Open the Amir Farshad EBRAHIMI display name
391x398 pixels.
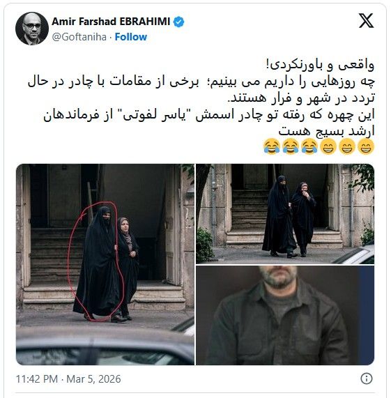[111, 22]
